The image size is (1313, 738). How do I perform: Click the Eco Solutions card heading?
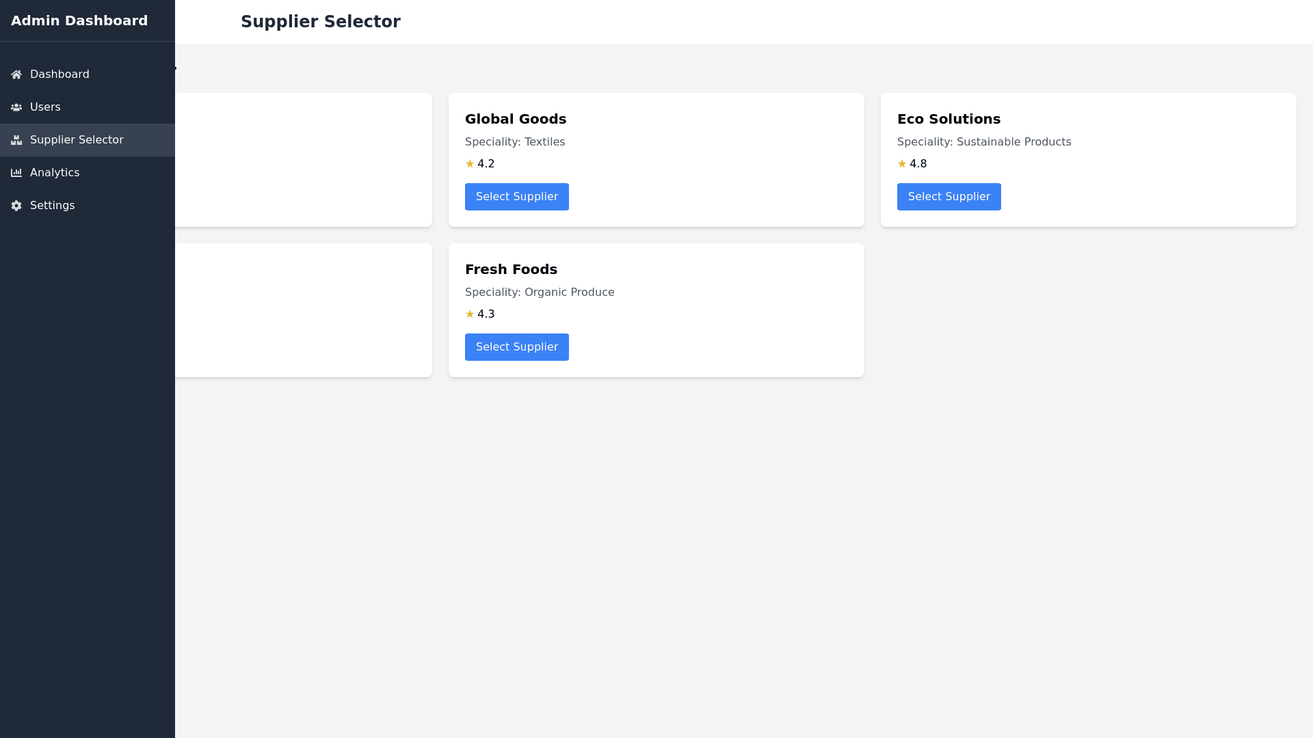point(949,119)
